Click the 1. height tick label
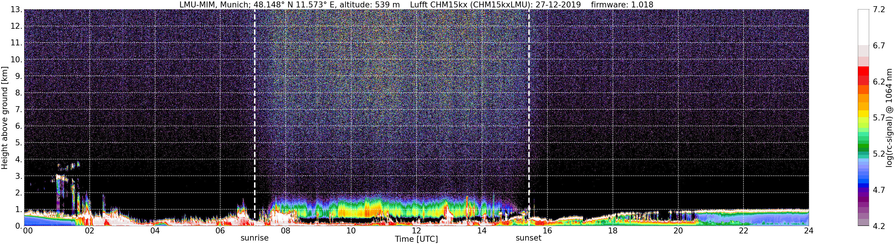Screen dimensions: 895x245 19,209
